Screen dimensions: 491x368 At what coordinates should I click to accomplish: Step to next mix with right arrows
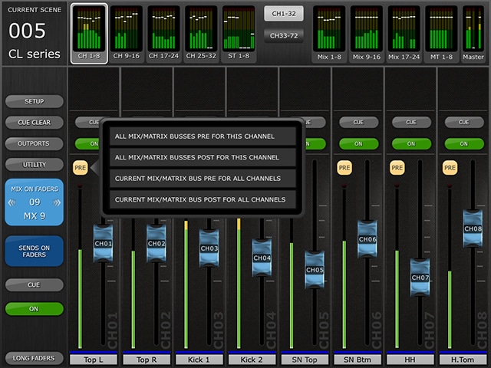point(56,202)
